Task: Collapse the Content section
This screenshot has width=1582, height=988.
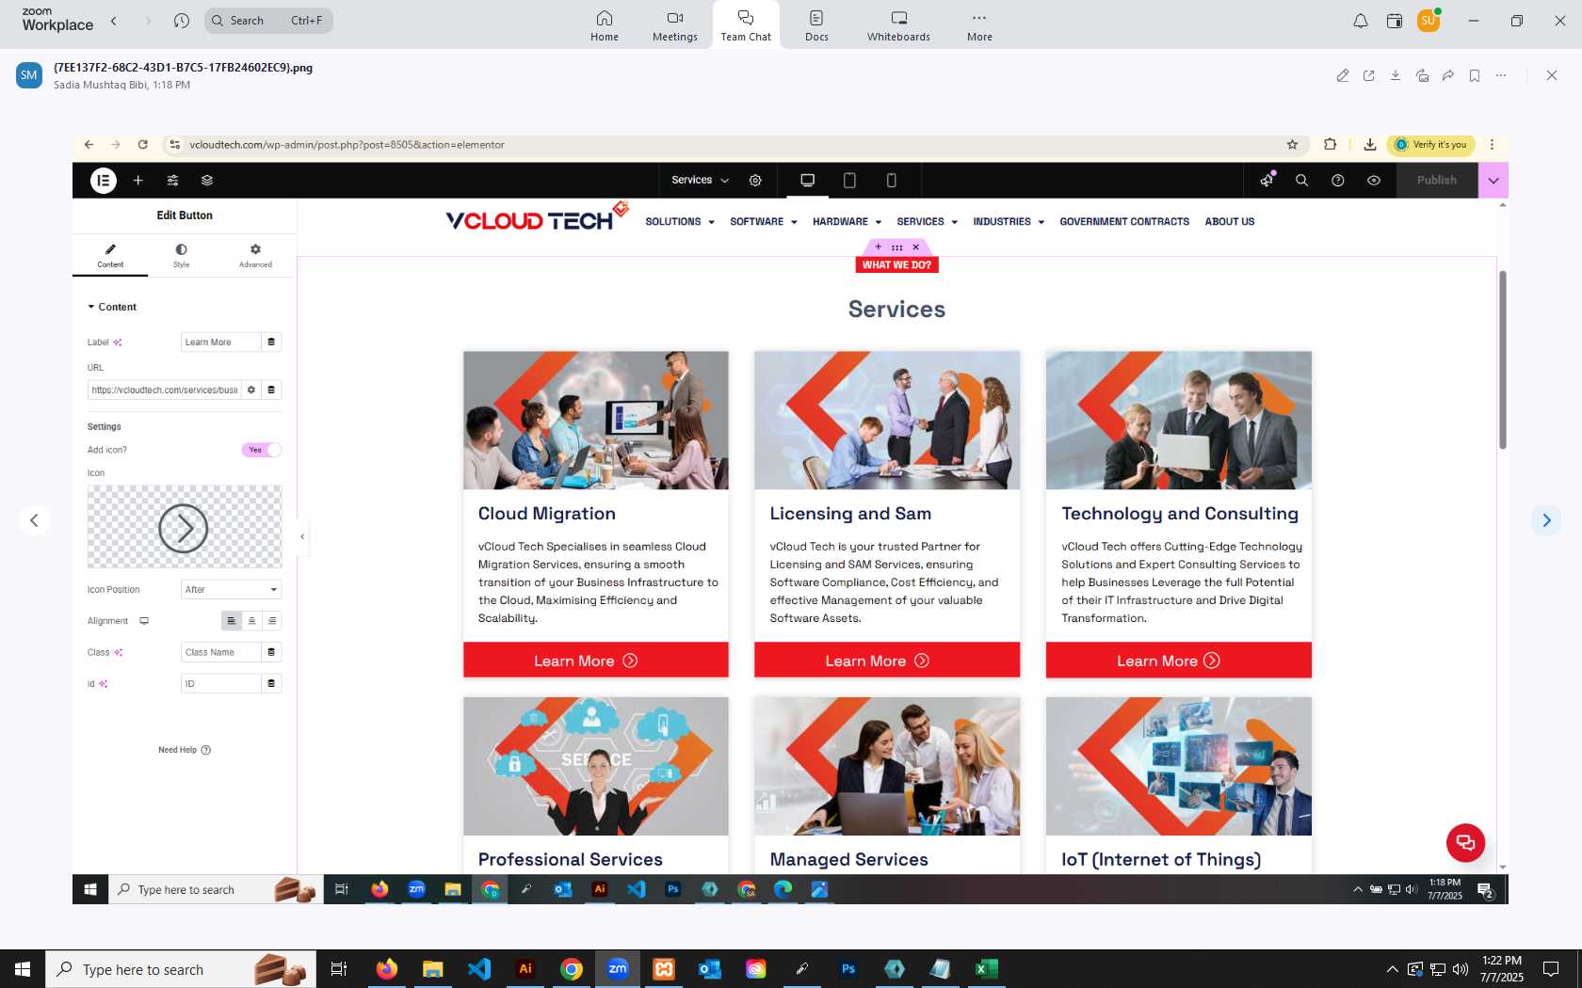Action: coord(112,307)
